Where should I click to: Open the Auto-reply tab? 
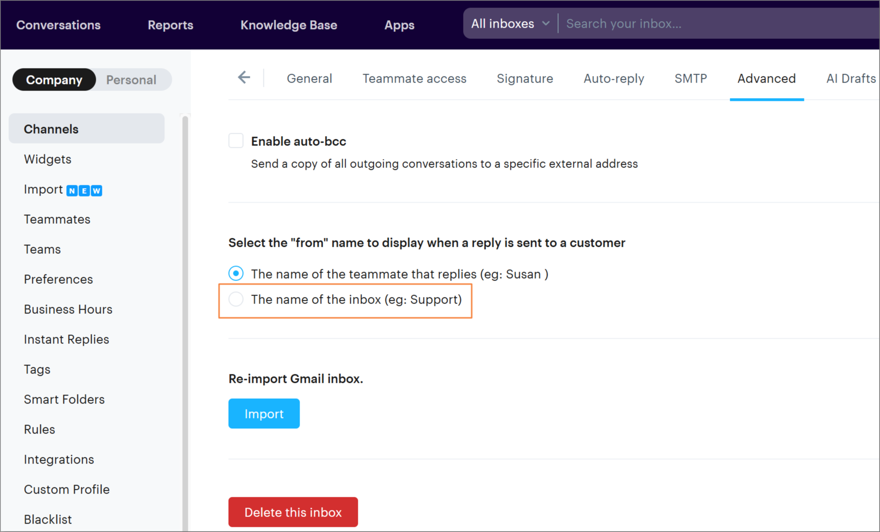[x=613, y=78]
